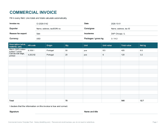Click HS code cell 4,202.92
Image resolution: width=166 pixels, height=128 pixels.
coord(36,55)
